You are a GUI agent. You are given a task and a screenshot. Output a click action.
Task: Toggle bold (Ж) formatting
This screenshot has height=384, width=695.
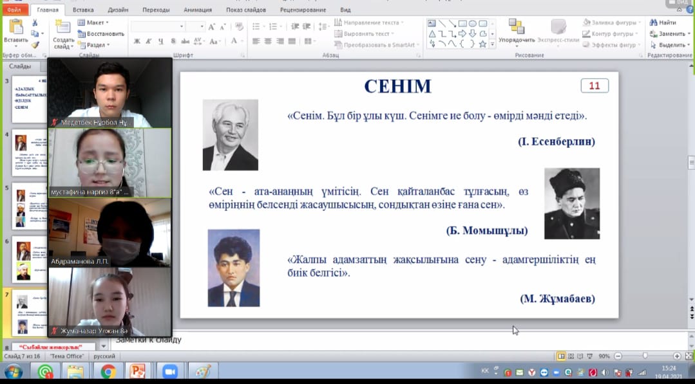137,41
